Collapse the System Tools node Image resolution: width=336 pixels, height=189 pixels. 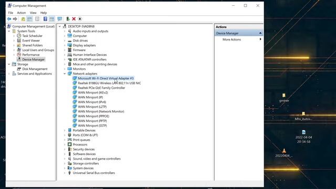pos(9,31)
